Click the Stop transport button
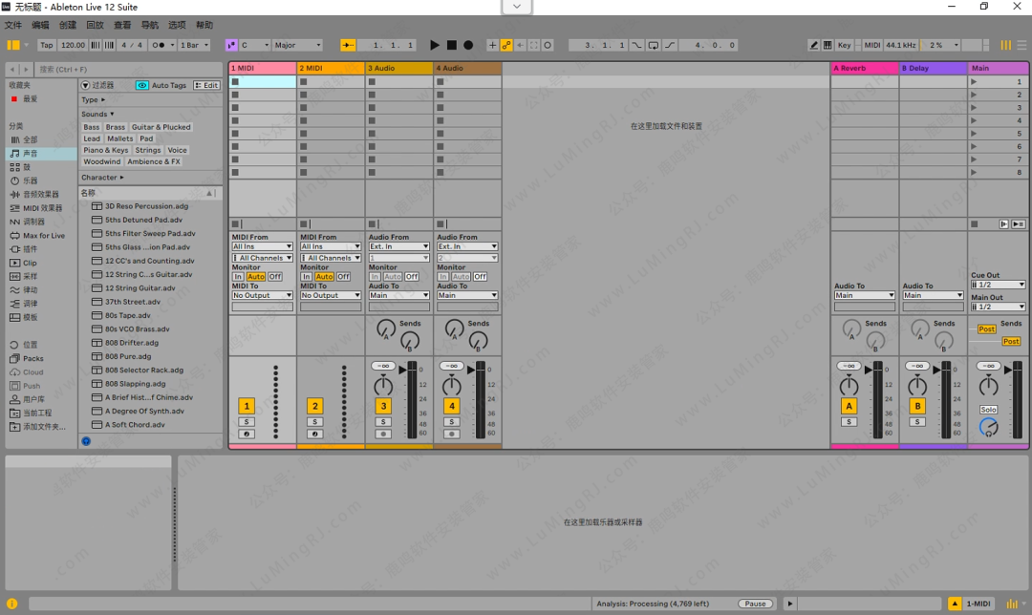The image size is (1032, 615). pyautogui.click(x=452, y=45)
